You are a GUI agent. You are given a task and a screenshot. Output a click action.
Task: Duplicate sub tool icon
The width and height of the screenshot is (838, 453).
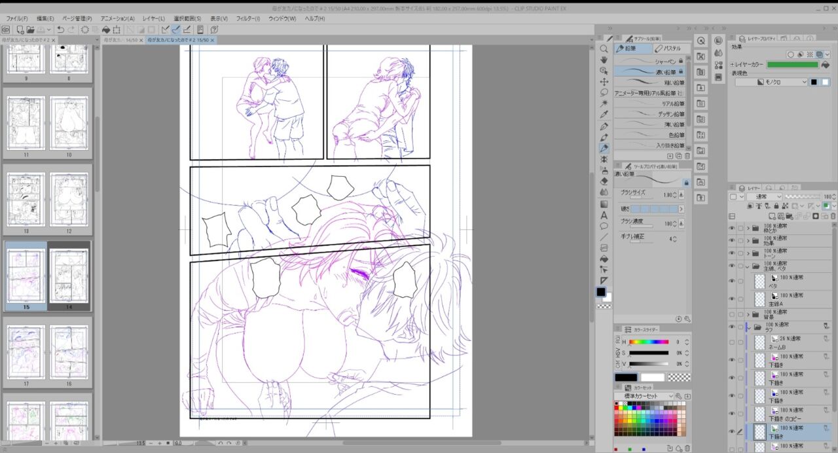(679, 156)
